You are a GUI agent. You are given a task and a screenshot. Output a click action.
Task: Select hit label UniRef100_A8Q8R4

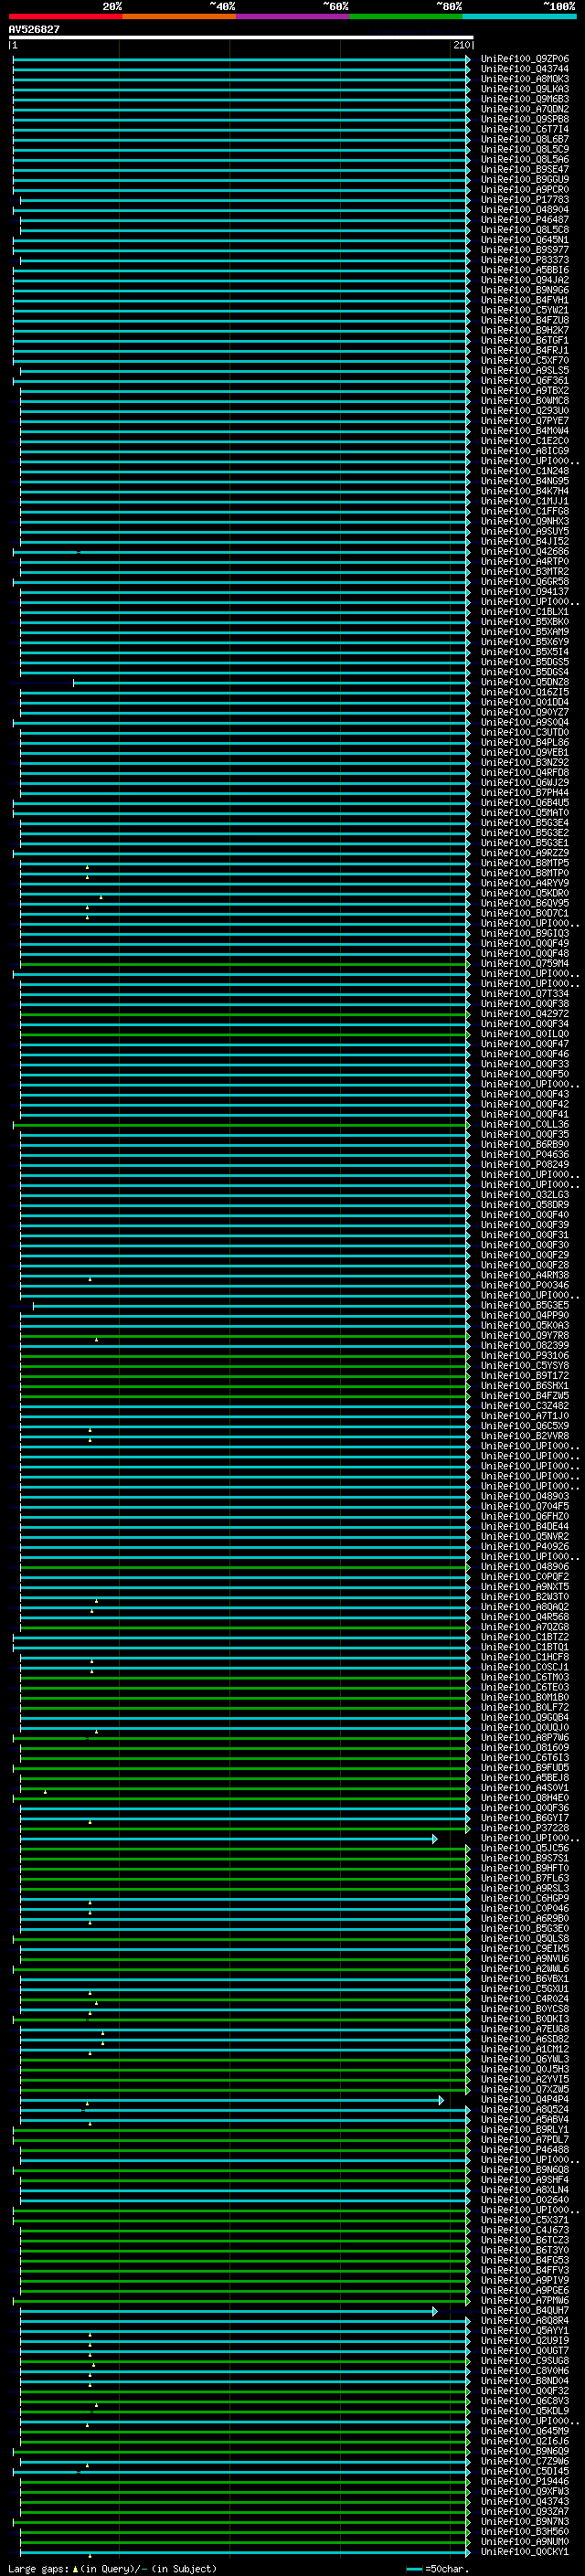[x=524, y=2321]
